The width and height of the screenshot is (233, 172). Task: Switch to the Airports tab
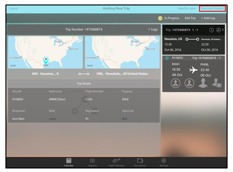pos(93,162)
